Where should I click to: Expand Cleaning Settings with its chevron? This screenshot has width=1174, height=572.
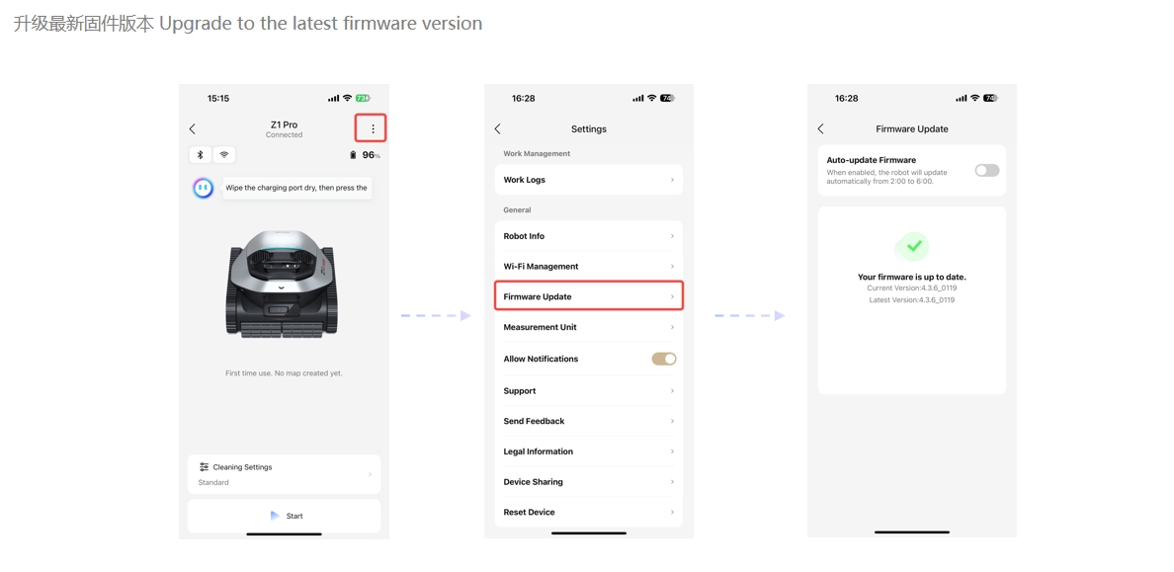click(x=370, y=474)
